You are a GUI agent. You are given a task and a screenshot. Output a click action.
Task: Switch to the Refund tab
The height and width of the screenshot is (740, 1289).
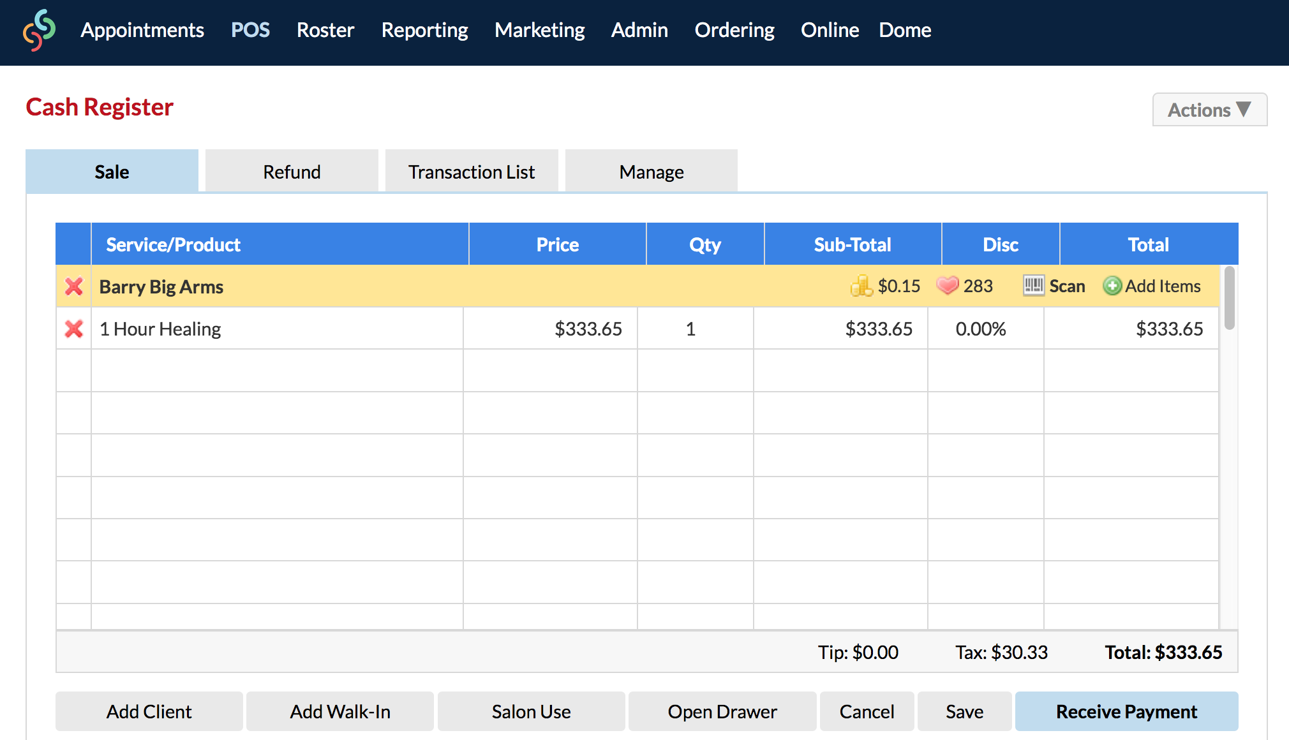(x=292, y=171)
